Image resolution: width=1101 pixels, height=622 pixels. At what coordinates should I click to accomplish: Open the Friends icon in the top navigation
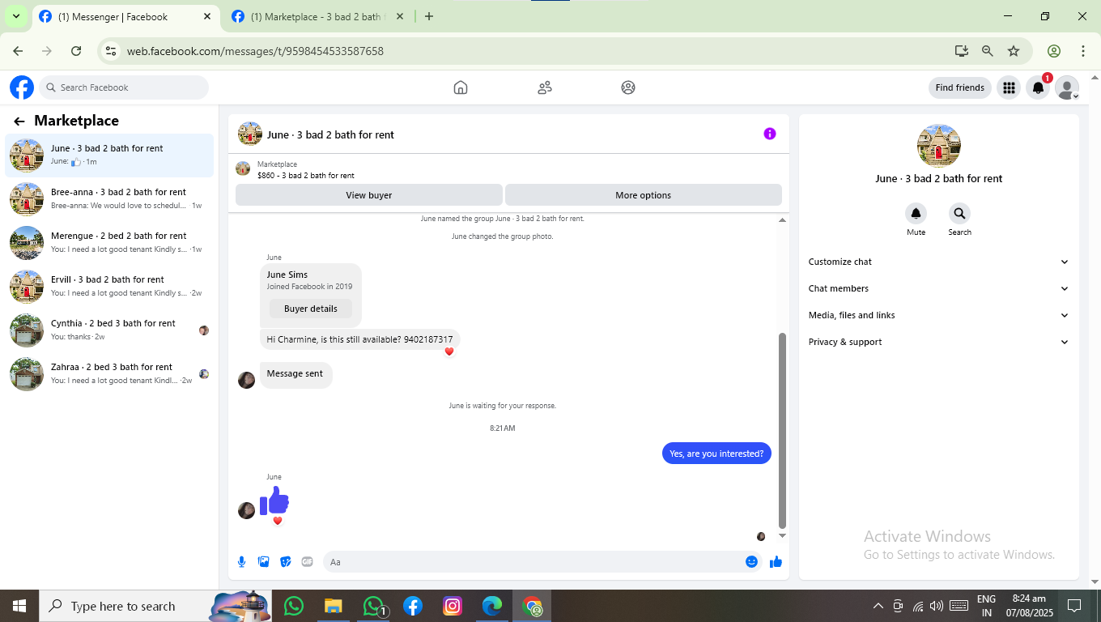(545, 87)
